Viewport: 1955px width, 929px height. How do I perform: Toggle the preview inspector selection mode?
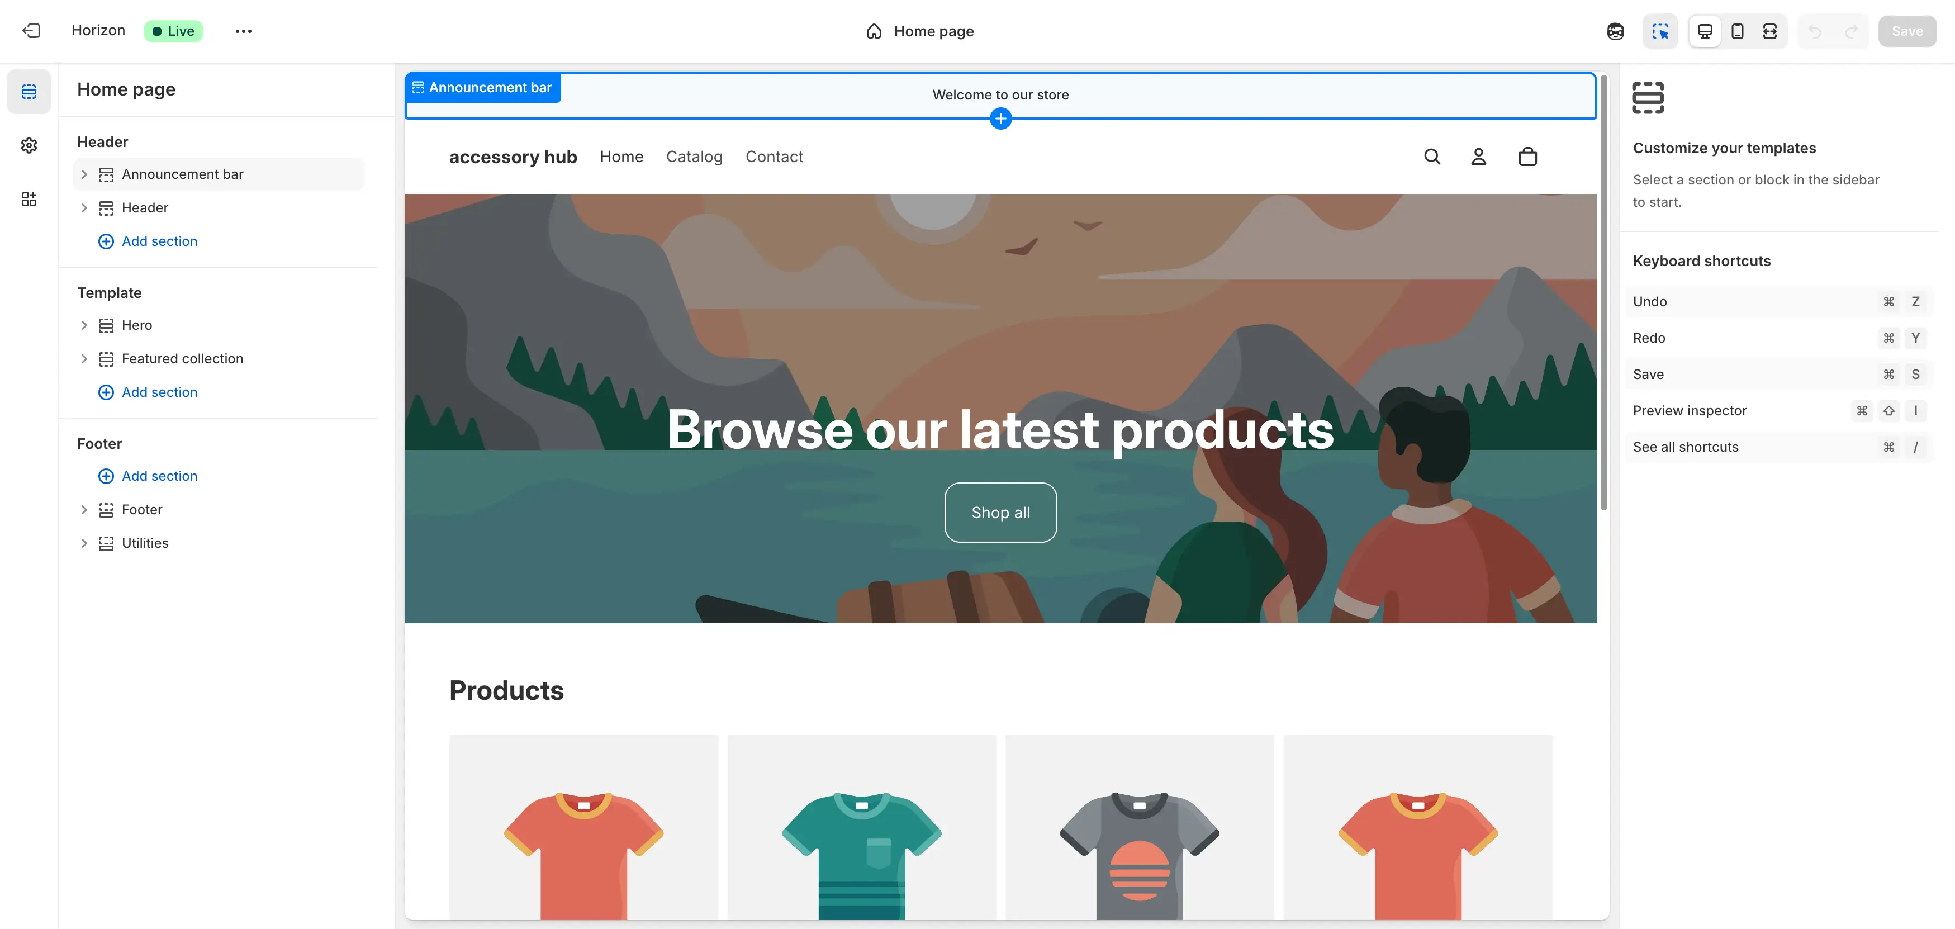click(x=1660, y=31)
